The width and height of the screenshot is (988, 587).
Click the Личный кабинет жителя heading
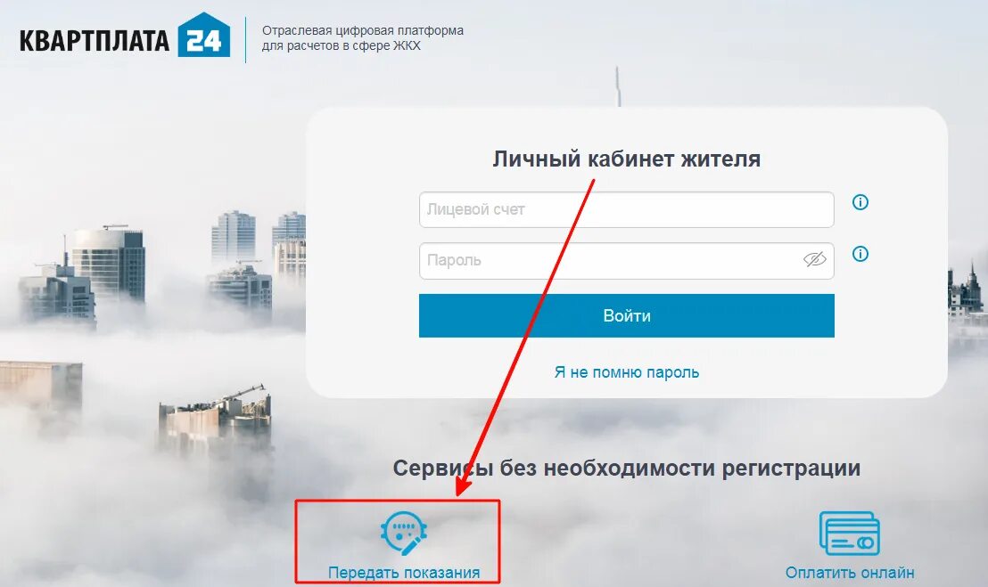[626, 159]
